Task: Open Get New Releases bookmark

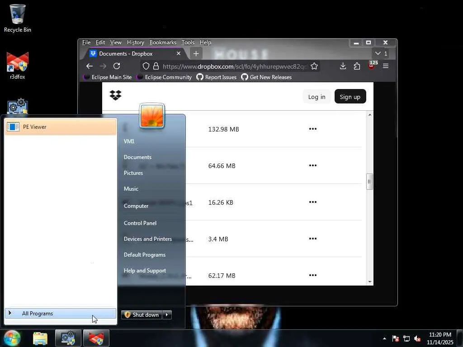Action: 266,77
